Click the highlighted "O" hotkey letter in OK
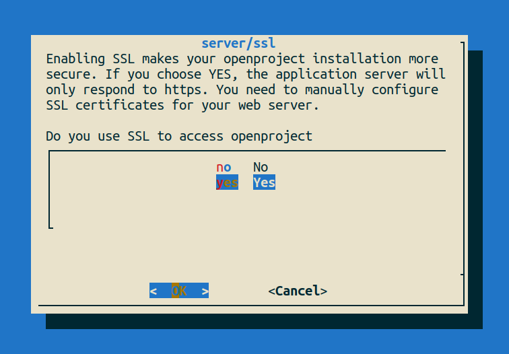 pyautogui.click(x=176, y=291)
